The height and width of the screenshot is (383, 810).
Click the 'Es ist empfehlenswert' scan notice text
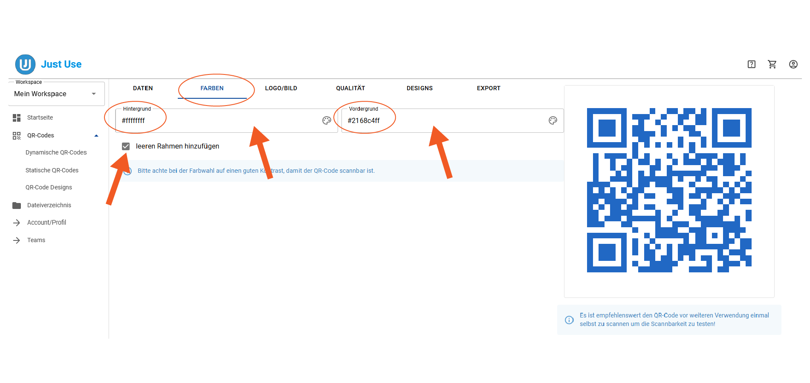[674, 320]
